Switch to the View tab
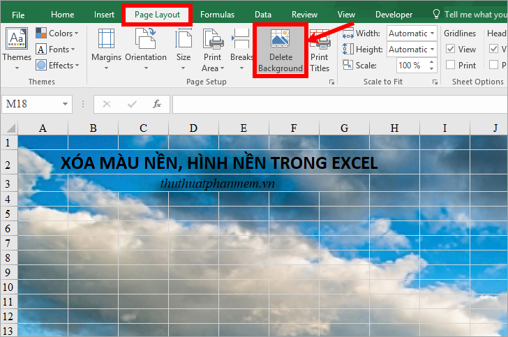Viewport: 508px width, 337px height. [x=346, y=15]
